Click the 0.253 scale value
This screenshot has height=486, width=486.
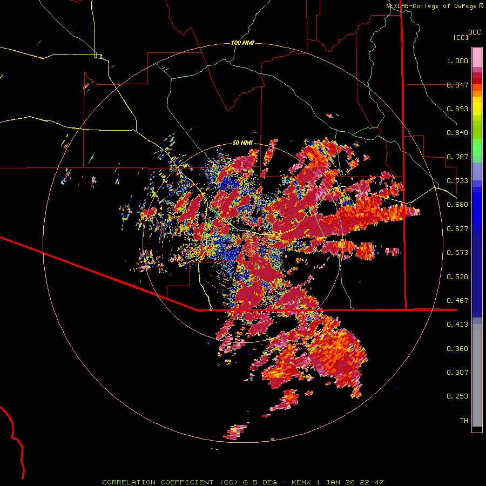457,396
